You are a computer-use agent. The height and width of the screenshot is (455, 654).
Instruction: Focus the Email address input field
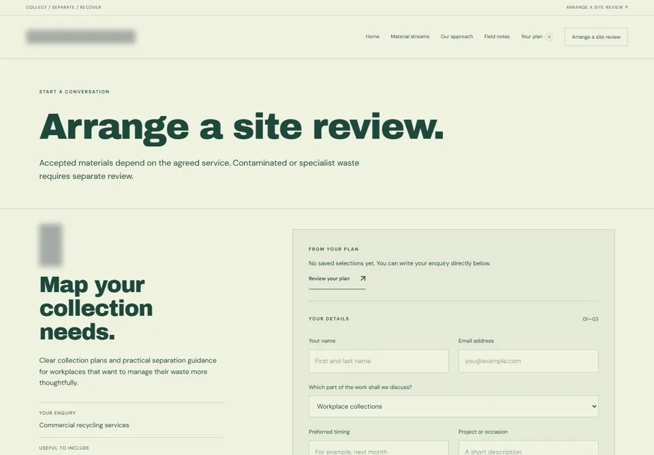pyautogui.click(x=528, y=361)
